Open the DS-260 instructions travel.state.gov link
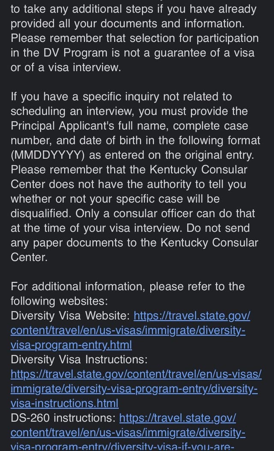Image resolution: width=274 pixels, height=451 pixels. click(177, 418)
